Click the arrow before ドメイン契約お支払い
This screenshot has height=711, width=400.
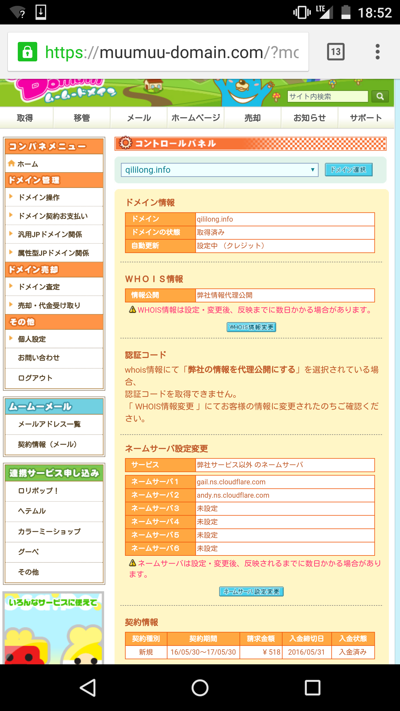pos(11,215)
